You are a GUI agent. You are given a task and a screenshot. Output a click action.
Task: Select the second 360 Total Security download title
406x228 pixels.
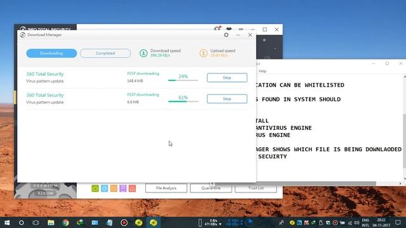click(x=45, y=95)
